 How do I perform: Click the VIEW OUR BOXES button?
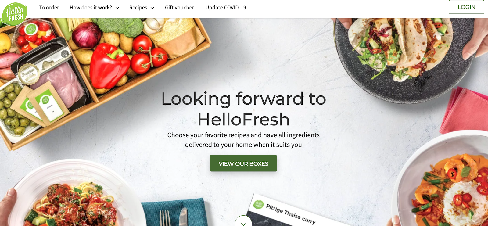(x=243, y=163)
